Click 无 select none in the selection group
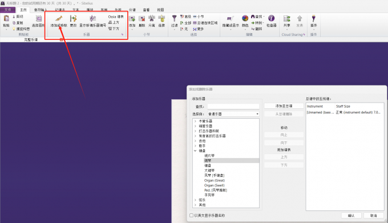Image resolution: width=388 pixels, height=223 pixels. pyautogui.click(x=184, y=29)
